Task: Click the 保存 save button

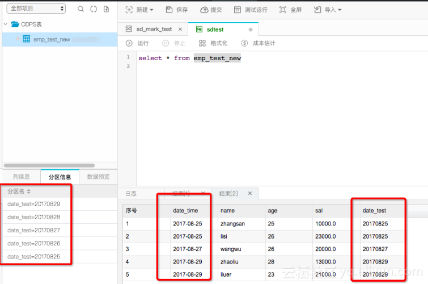Action: coord(176,10)
